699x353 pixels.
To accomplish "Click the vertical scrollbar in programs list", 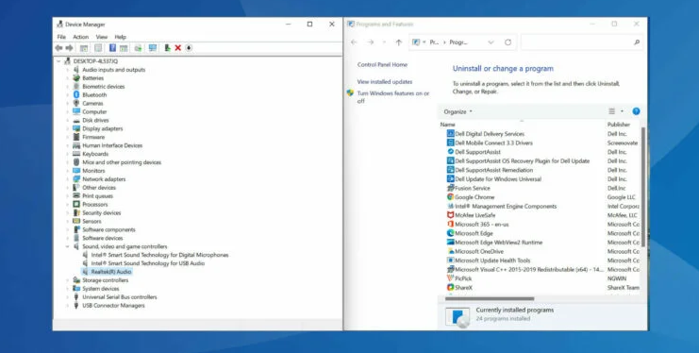I will coord(642,187).
